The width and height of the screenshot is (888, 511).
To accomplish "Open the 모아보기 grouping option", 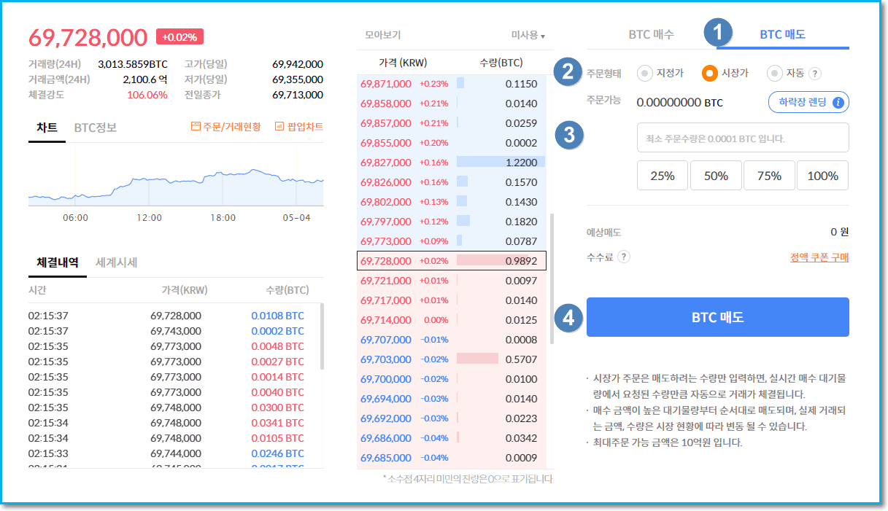I will [x=382, y=35].
